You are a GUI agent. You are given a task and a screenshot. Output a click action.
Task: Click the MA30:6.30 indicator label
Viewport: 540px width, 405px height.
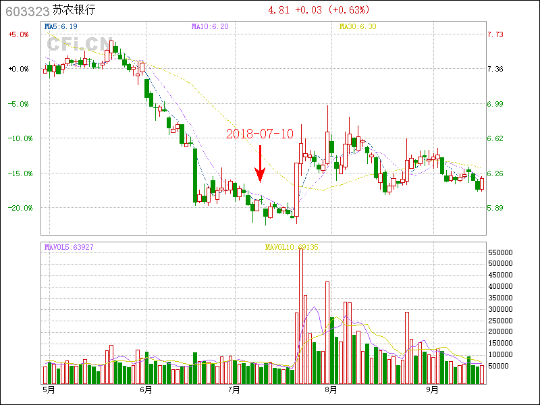coord(358,26)
